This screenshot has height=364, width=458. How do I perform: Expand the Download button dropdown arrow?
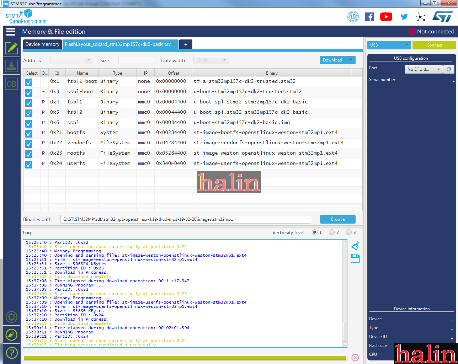point(351,60)
